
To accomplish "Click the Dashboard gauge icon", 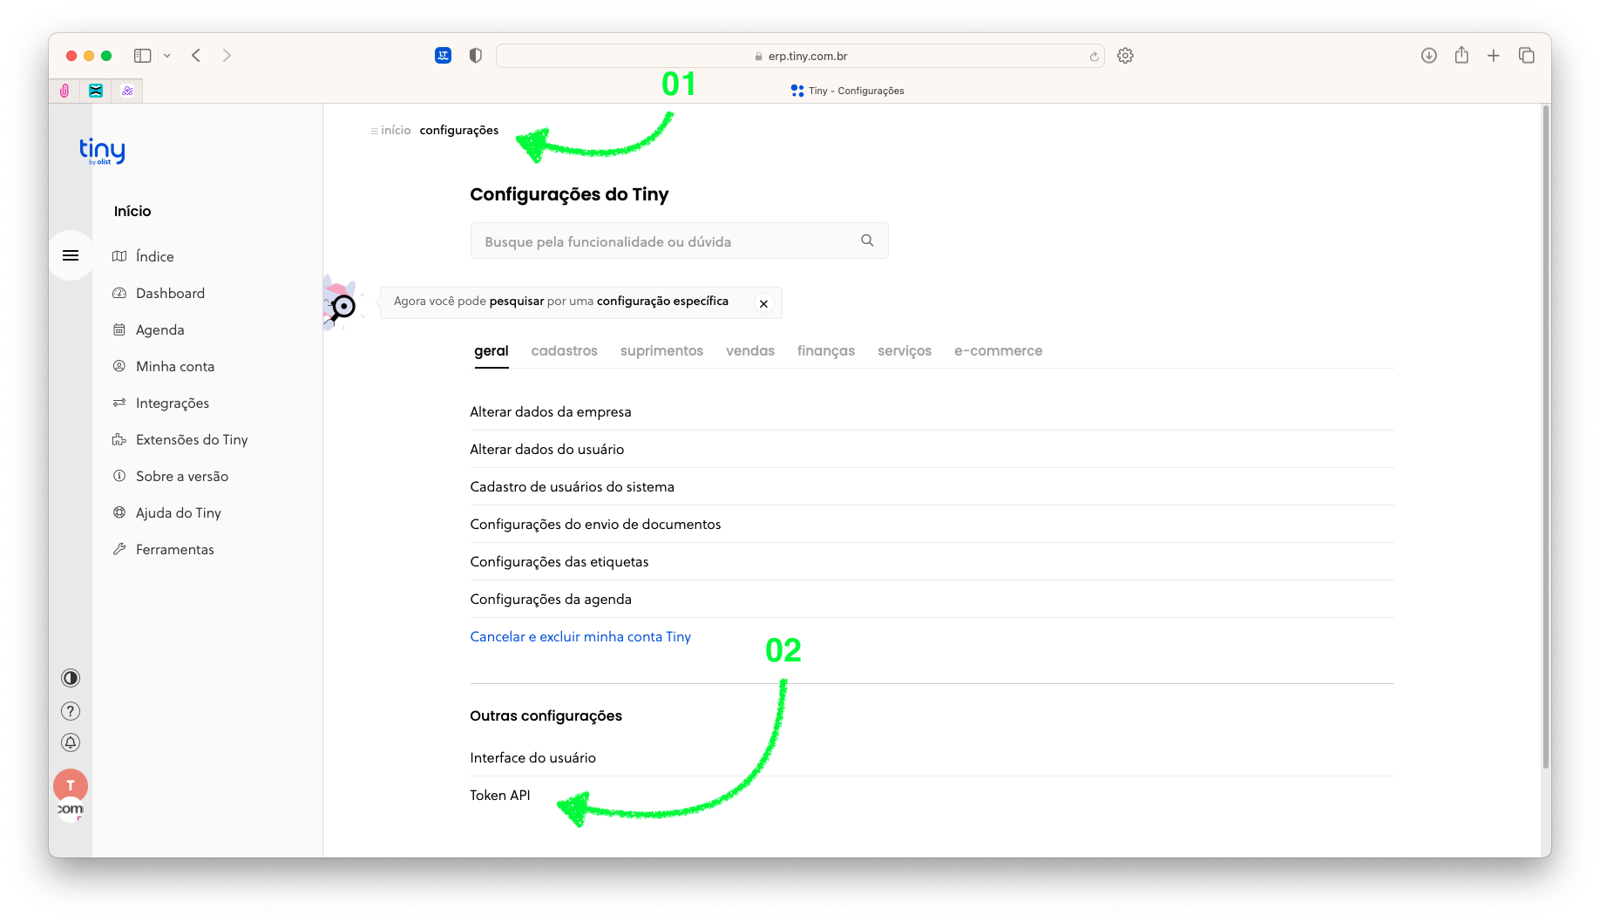I will 119,293.
